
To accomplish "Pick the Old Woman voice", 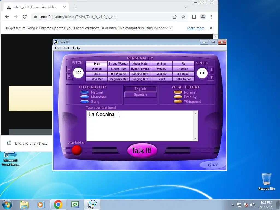I will click(118, 74).
